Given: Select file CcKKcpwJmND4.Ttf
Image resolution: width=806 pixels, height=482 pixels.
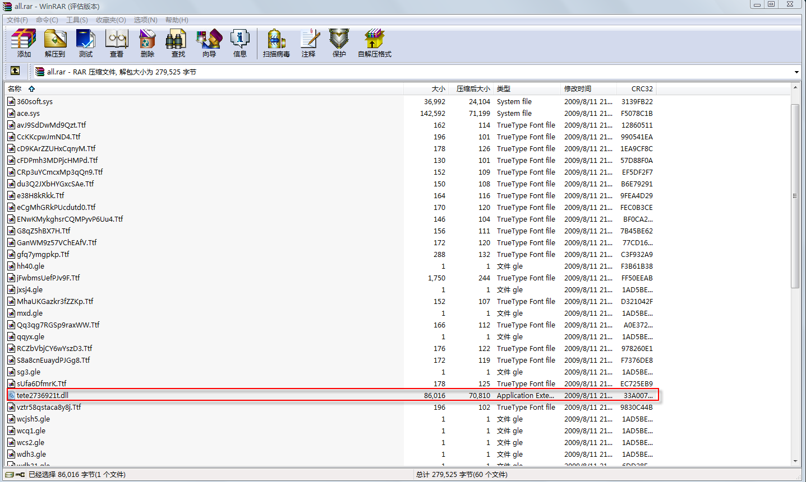Looking at the screenshot, I should point(48,137).
